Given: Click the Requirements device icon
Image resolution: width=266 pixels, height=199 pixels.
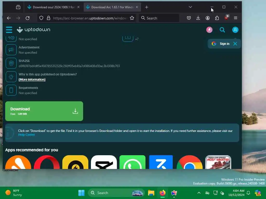Looking at the screenshot, I should [x=11, y=90].
